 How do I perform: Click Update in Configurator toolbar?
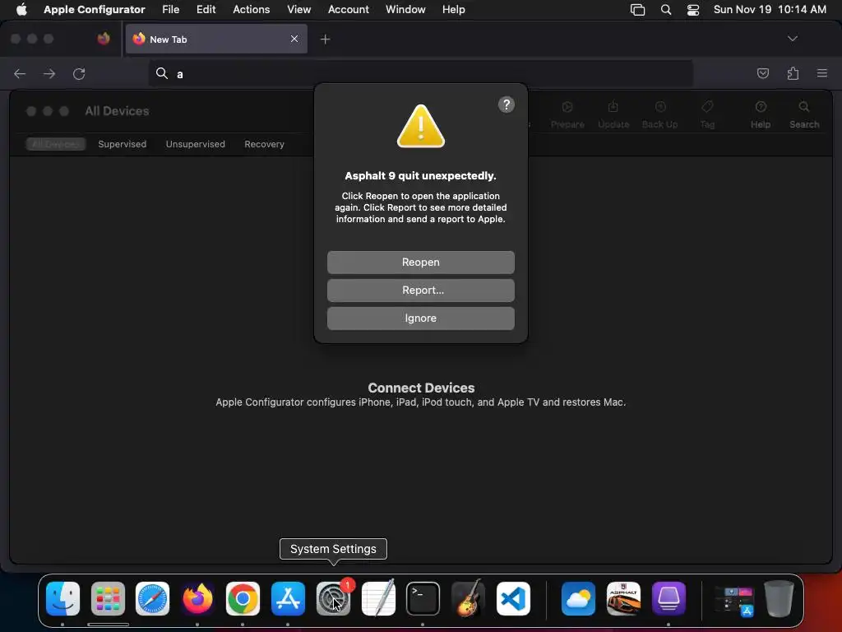[613, 115]
